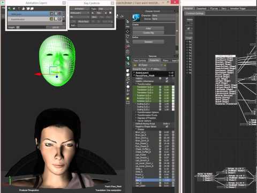Click the Key Controls panel header expand icon
The width and height of the screenshot is (257, 193).
pos(112,3)
